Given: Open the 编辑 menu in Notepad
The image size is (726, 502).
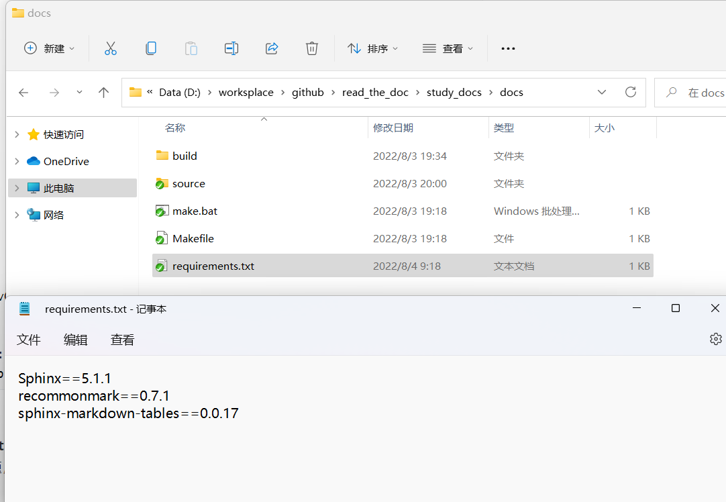Looking at the screenshot, I should [75, 340].
